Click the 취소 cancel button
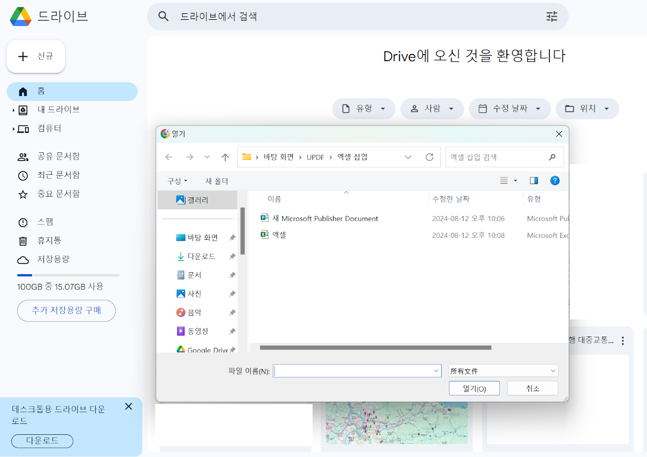The image size is (647, 457). coord(533,389)
